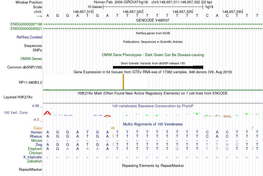Click the orange insertion tick in Elephant row

(x=252, y=148)
